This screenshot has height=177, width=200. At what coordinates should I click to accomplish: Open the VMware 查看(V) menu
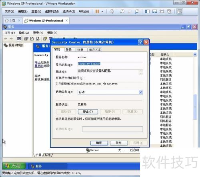[36, 12]
